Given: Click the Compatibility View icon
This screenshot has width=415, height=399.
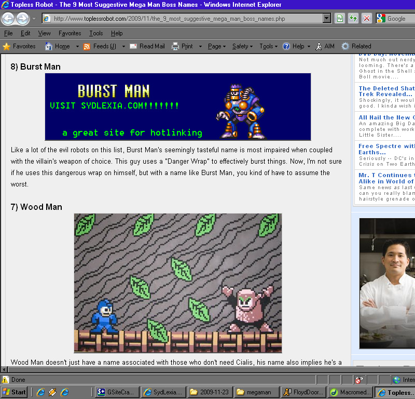Looking at the screenshot, I should click(340, 19).
